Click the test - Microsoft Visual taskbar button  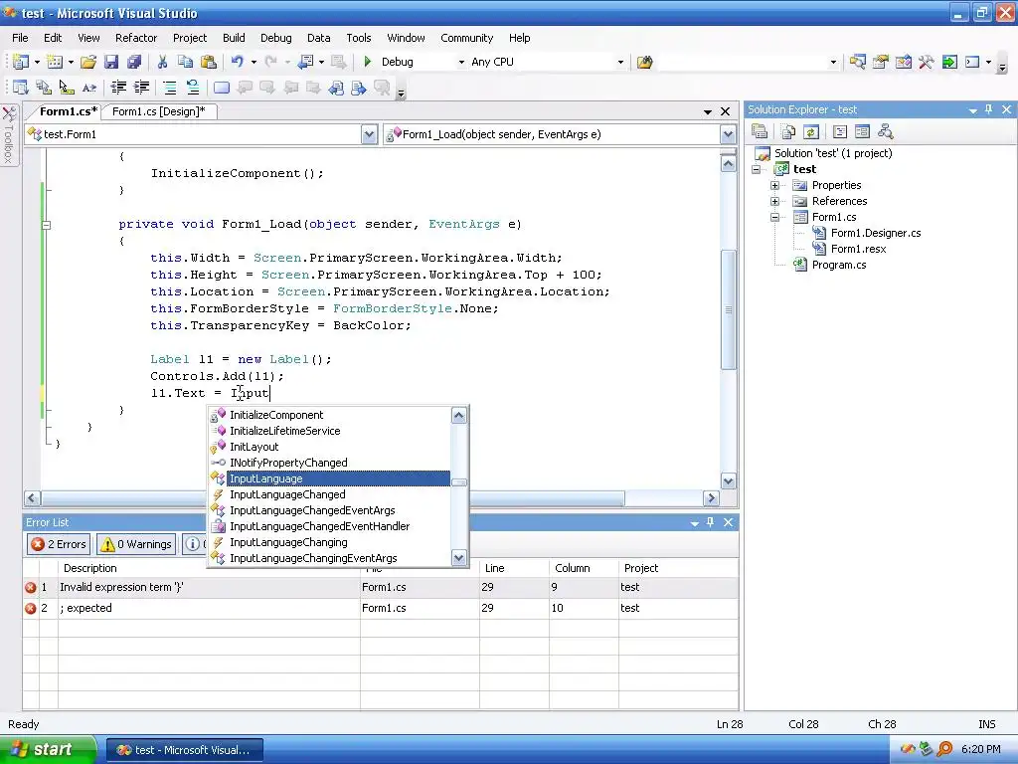[x=184, y=750]
